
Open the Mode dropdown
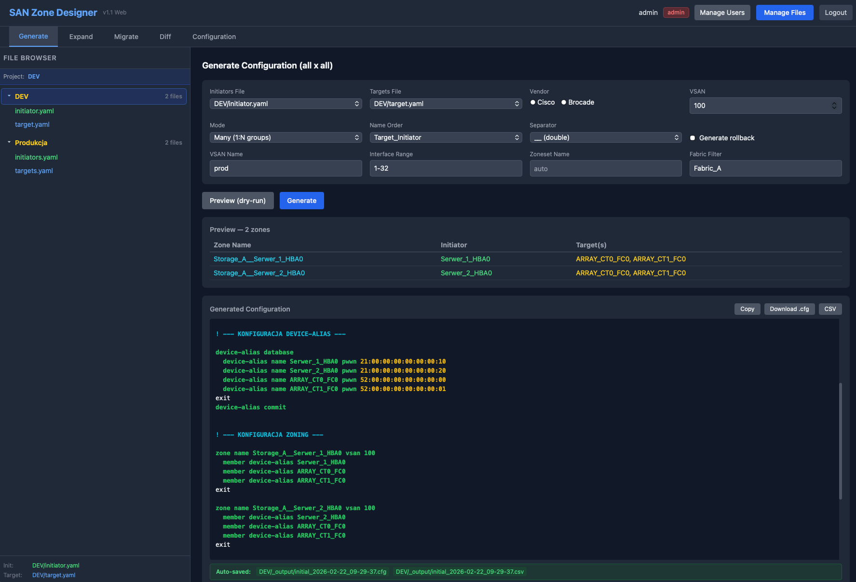point(285,137)
